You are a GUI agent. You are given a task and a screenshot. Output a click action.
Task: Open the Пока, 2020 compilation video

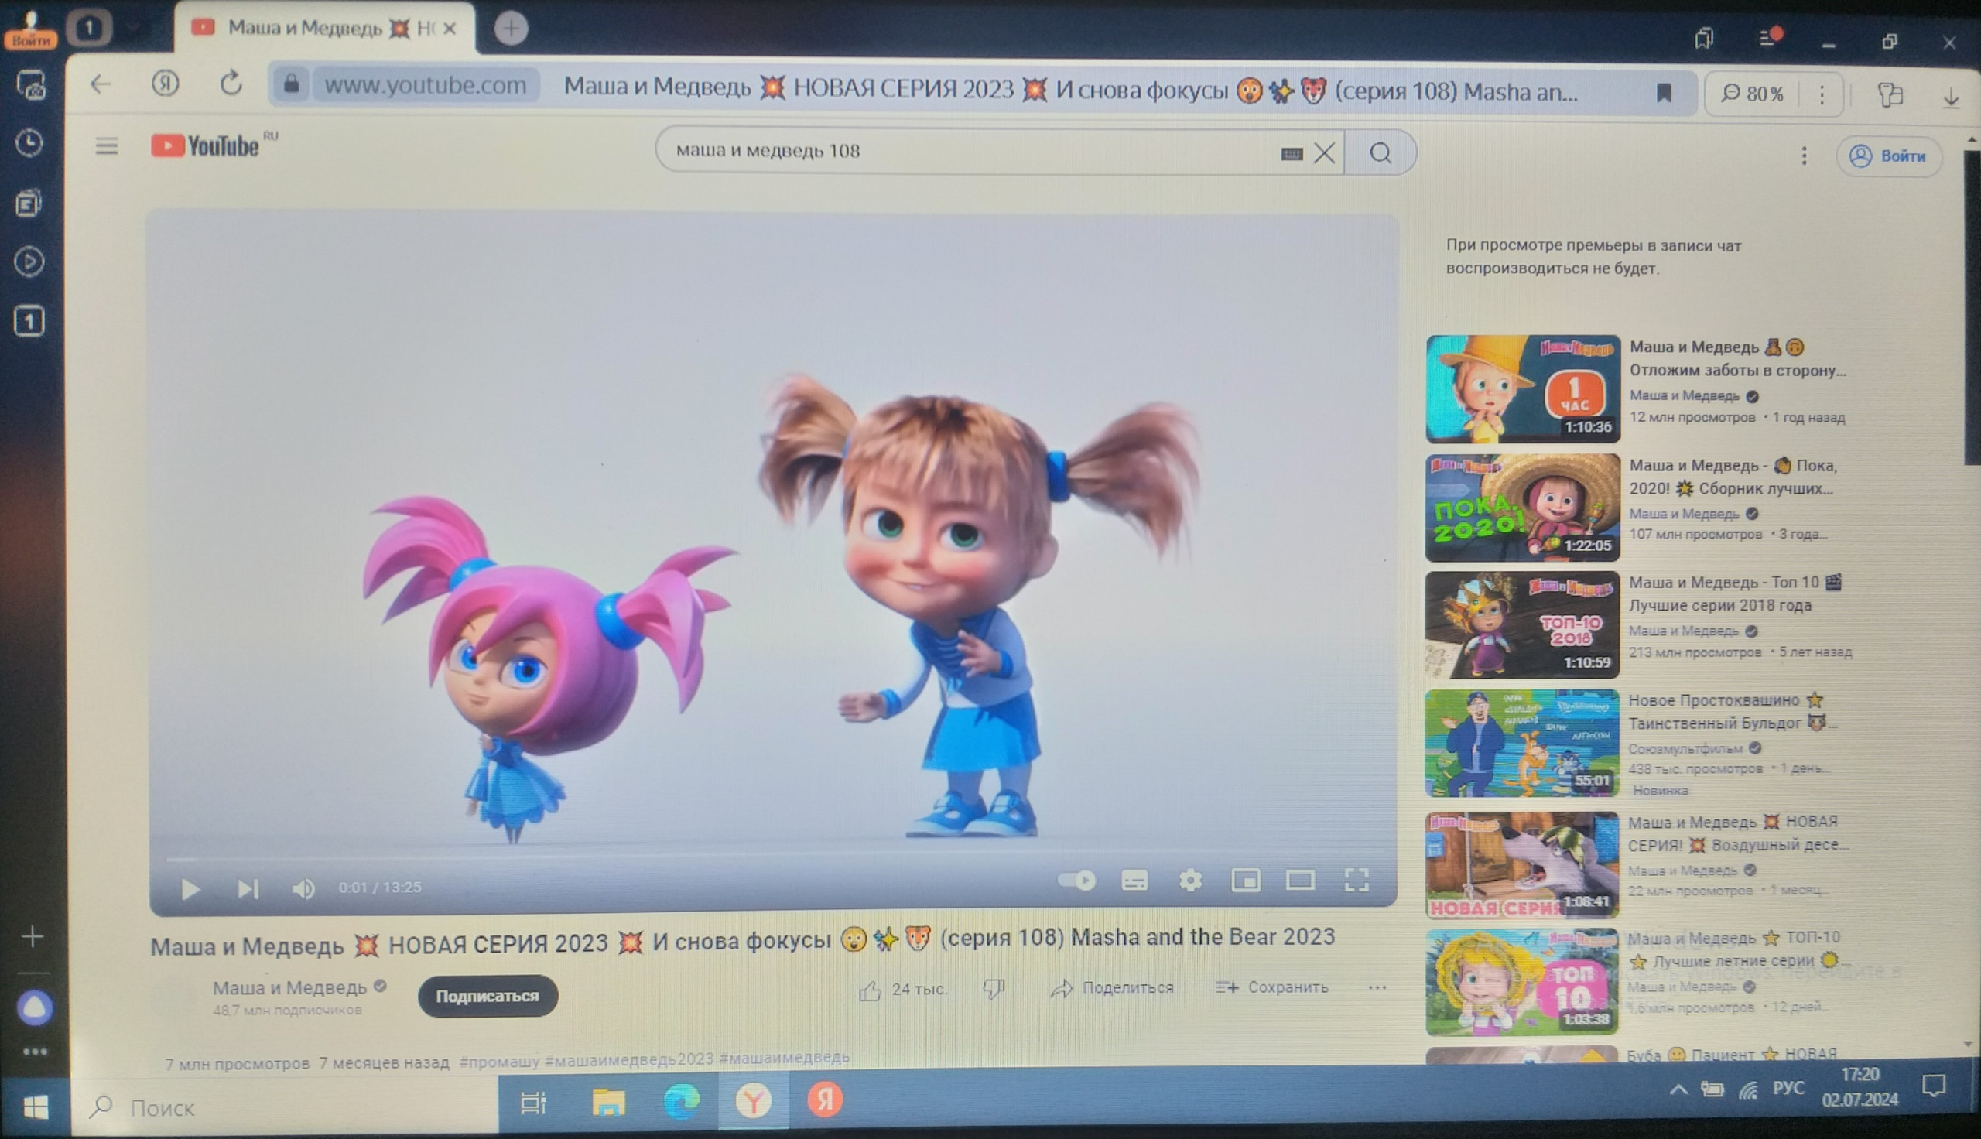pyautogui.click(x=1523, y=508)
